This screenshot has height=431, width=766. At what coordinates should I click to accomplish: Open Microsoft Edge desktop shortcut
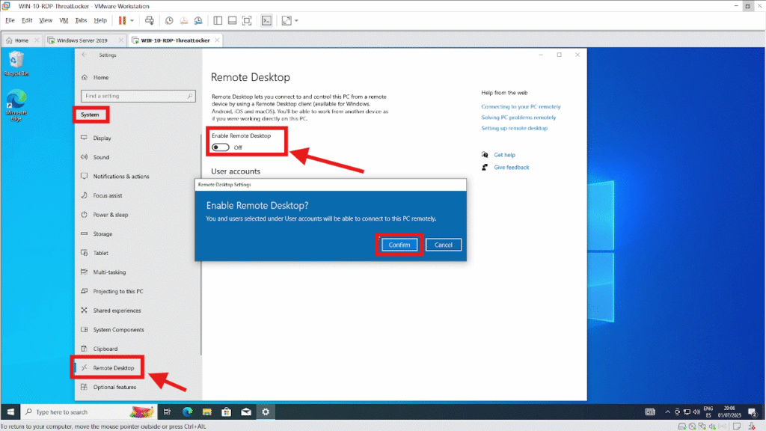click(x=16, y=105)
